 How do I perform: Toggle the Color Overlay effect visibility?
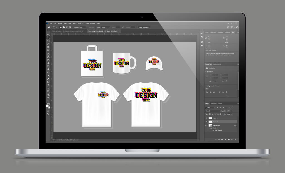click(213, 130)
